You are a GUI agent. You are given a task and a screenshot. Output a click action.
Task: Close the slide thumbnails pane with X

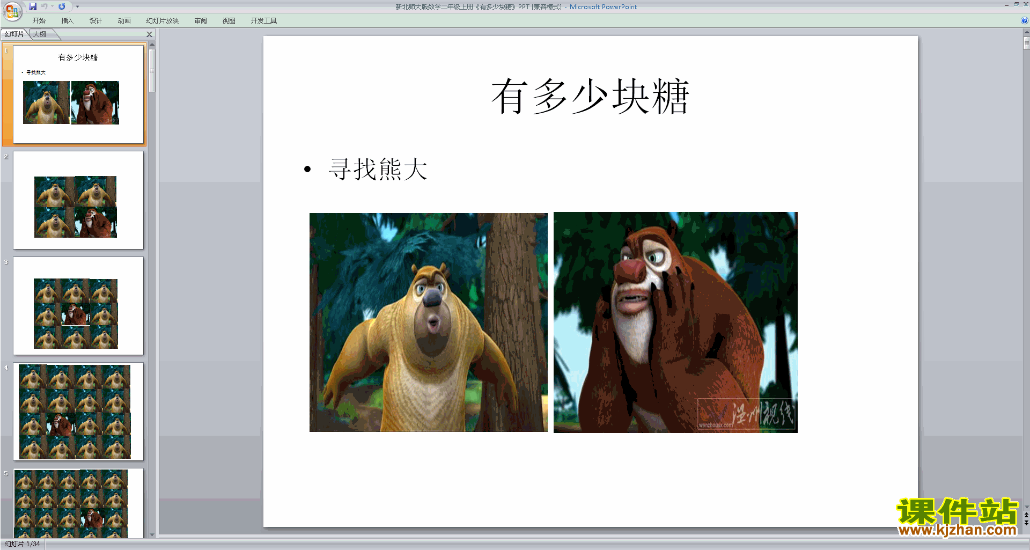coord(150,34)
